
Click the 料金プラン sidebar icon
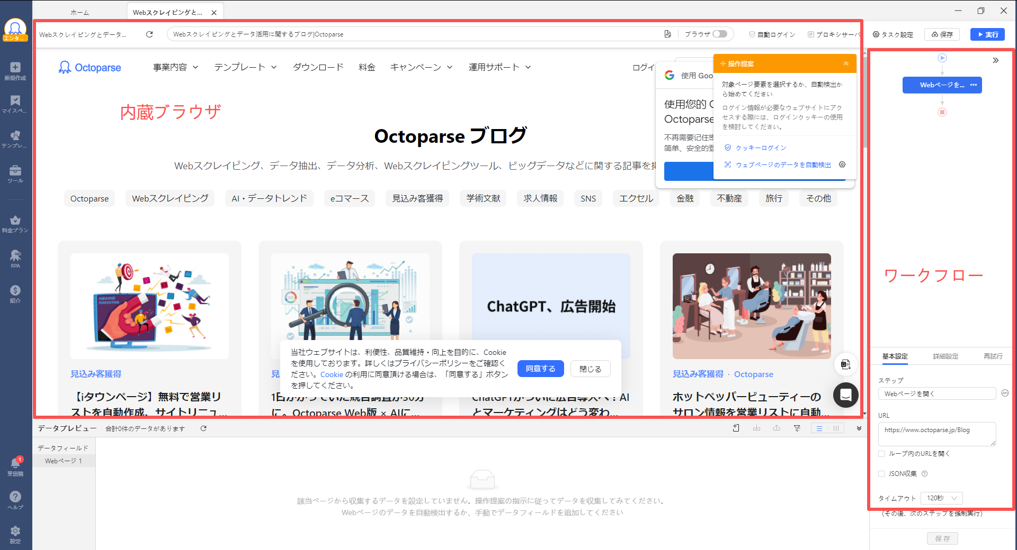pyautogui.click(x=15, y=222)
